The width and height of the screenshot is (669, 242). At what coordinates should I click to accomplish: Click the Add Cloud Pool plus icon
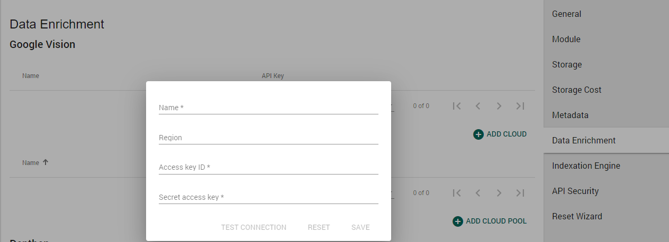click(x=458, y=221)
